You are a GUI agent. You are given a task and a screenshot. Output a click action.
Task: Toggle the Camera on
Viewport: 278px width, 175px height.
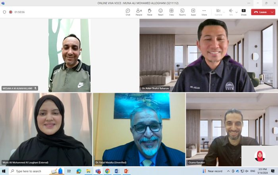(x=218, y=12)
